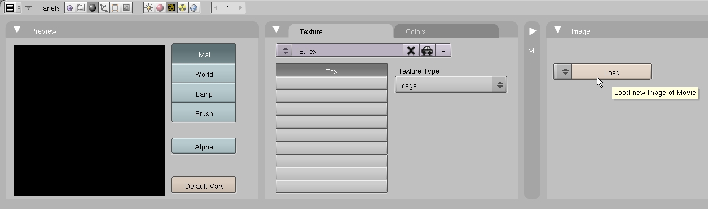Open the Object context axes icon
Image resolution: width=708 pixels, height=209 pixels.
coord(104,8)
